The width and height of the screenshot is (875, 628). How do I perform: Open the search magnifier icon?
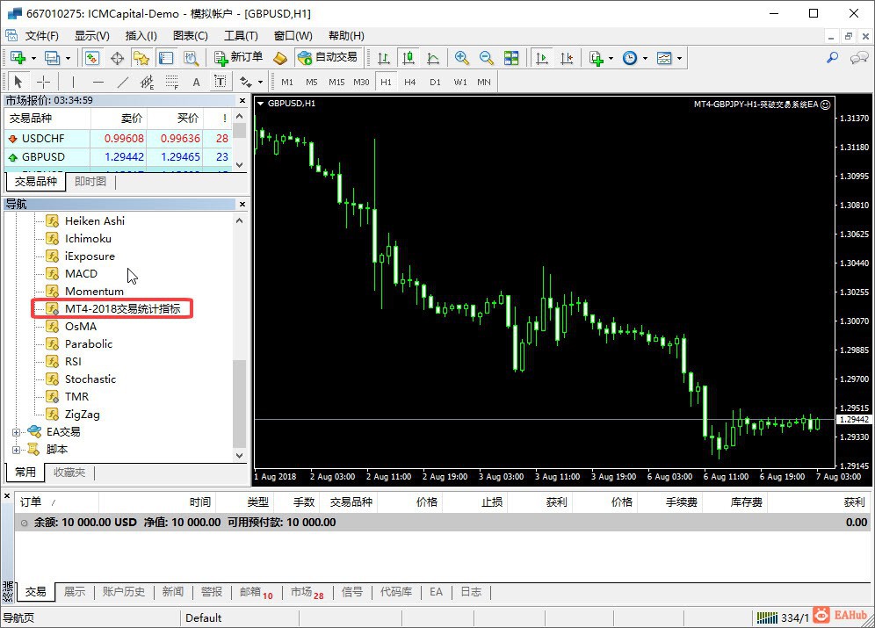click(x=832, y=58)
